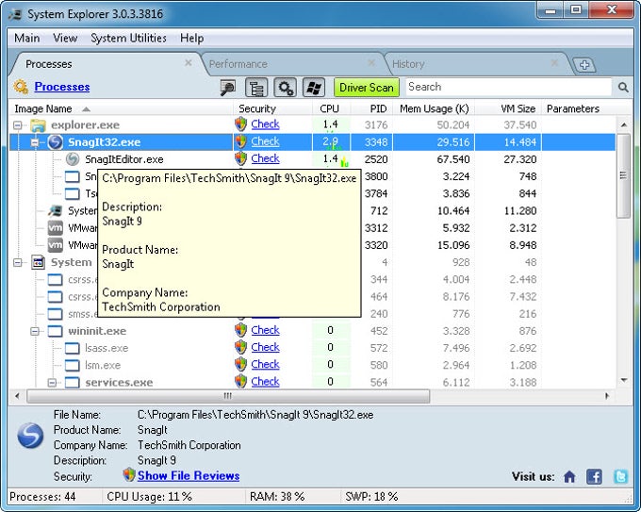Click the wininit.exe window icon
Viewport: 641px width, 512px height.
[x=56, y=331]
